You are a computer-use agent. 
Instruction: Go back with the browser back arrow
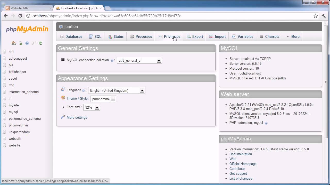pyautogui.click(x=6, y=16)
